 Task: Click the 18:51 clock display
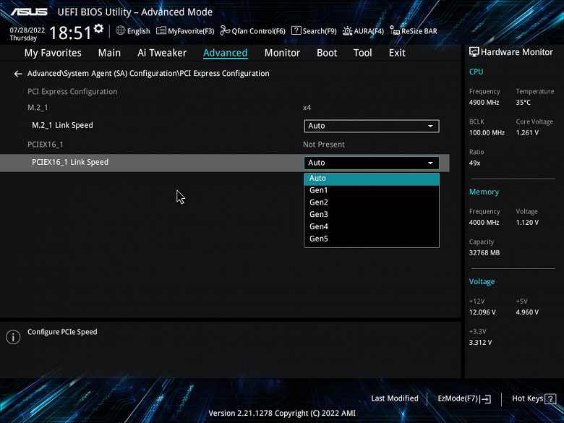(70, 33)
